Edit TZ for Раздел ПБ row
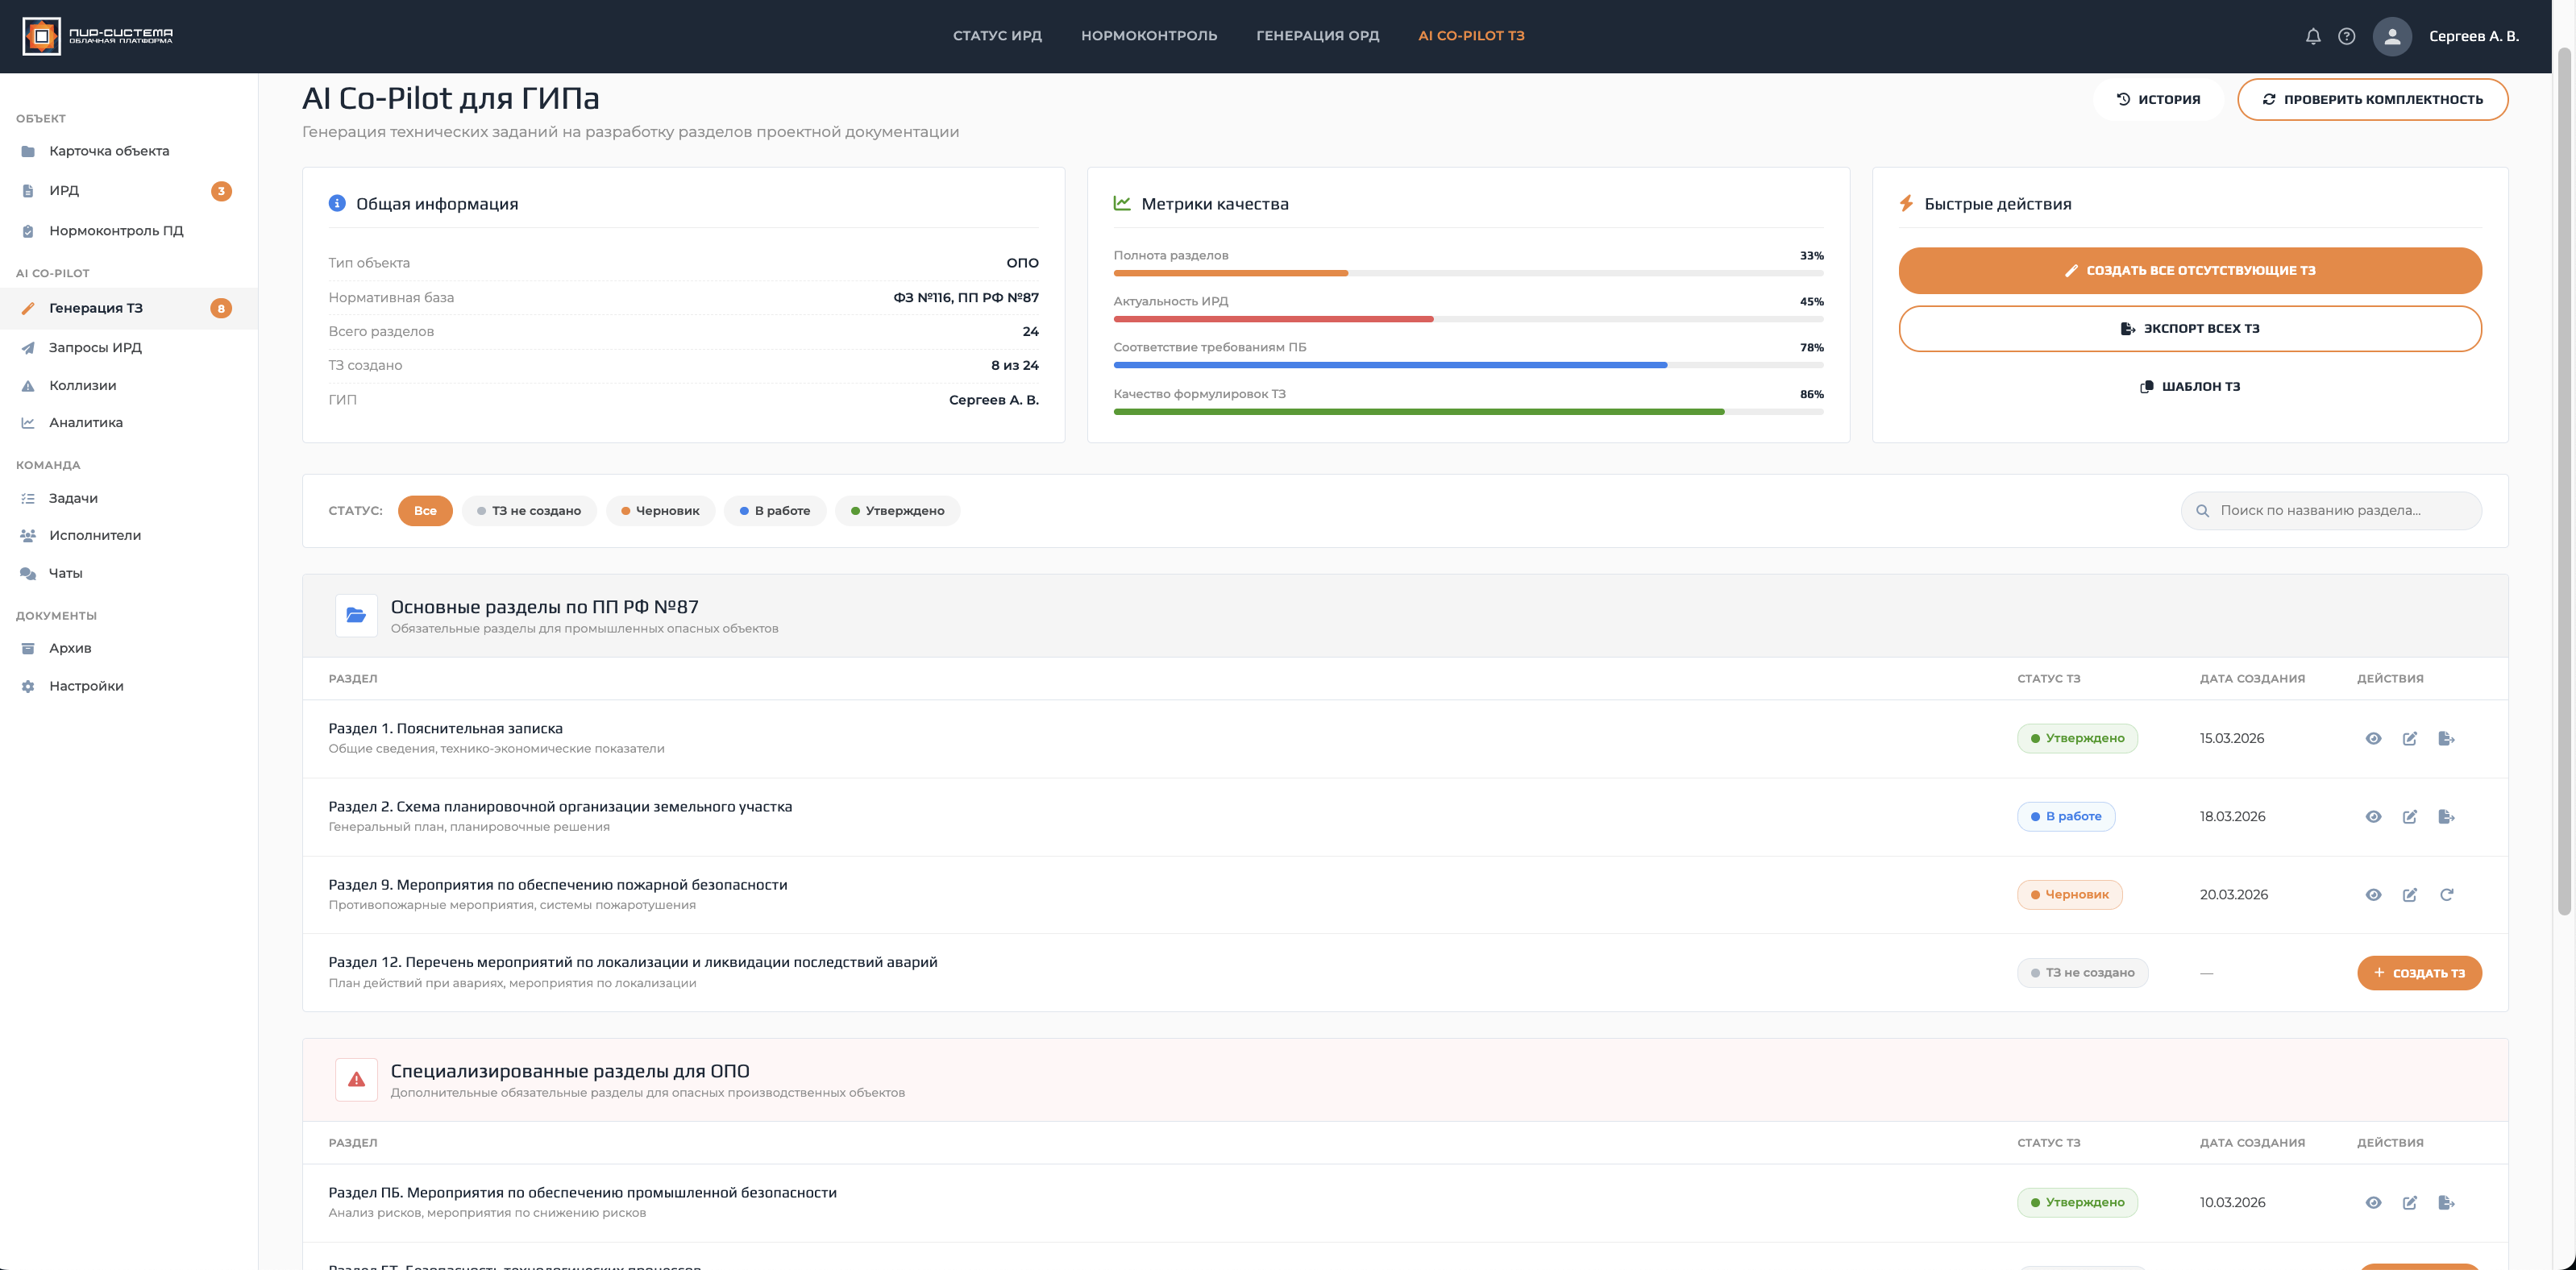Screen dimensions: 2576x1270 [2410, 1202]
